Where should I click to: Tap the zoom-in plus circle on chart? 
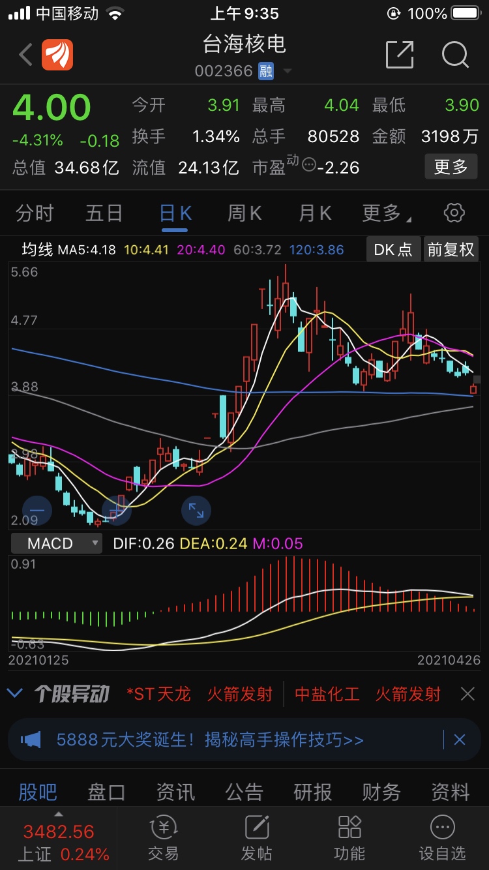point(117,510)
